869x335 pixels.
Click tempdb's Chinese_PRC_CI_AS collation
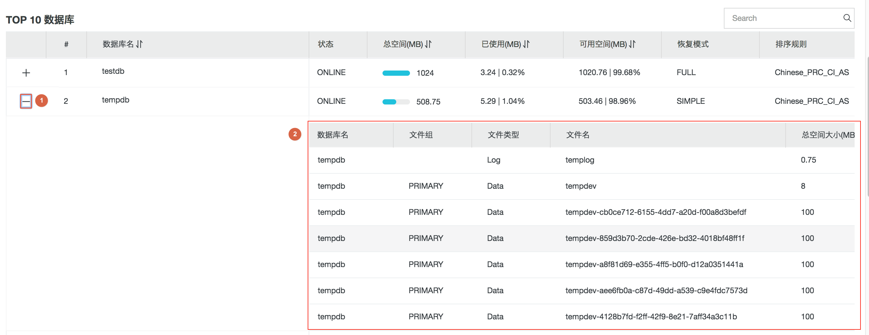[812, 101]
